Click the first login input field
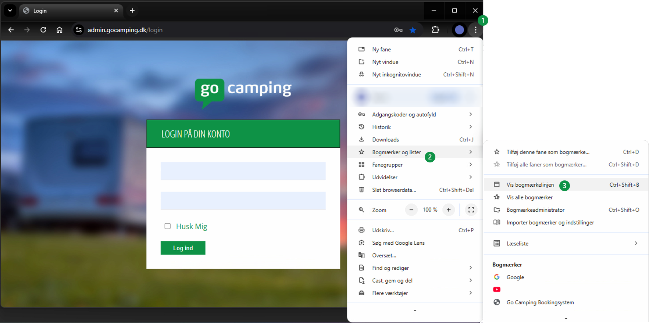This screenshot has height=323, width=649. [x=243, y=171]
